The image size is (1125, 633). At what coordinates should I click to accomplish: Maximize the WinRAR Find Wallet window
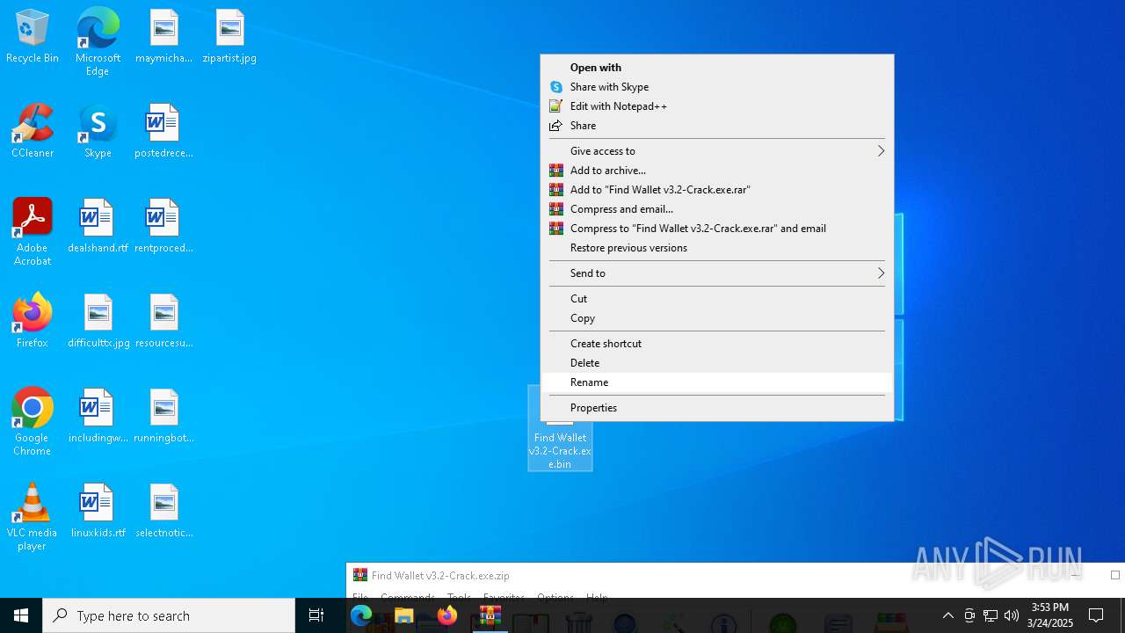(x=1115, y=575)
